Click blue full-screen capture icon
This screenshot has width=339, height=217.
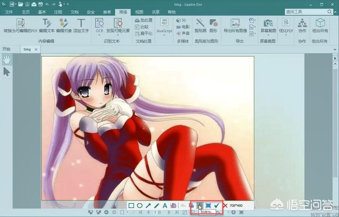click(x=208, y=205)
